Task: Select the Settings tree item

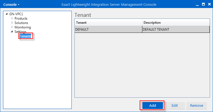Action: tap(20, 32)
